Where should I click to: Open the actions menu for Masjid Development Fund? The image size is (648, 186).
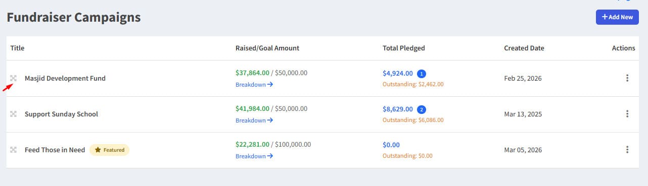[627, 78]
